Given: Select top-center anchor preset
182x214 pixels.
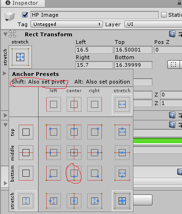Looking at the screenshot, I should click(74, 132).
